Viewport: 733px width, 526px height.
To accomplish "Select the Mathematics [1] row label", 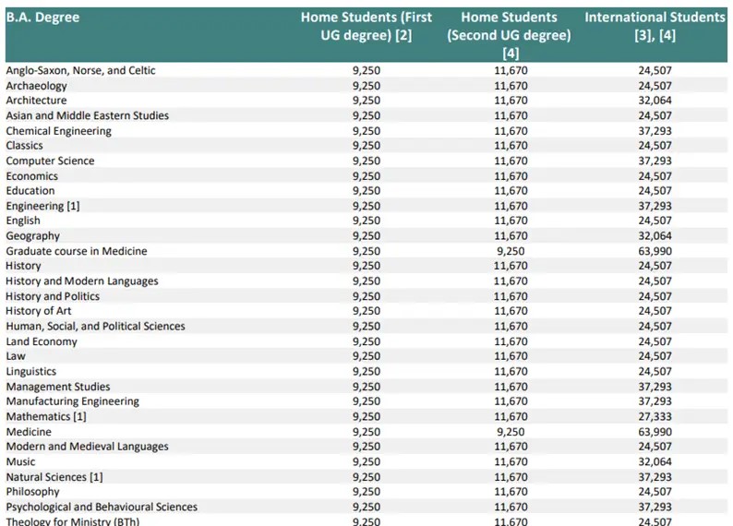I will point(46,417).
